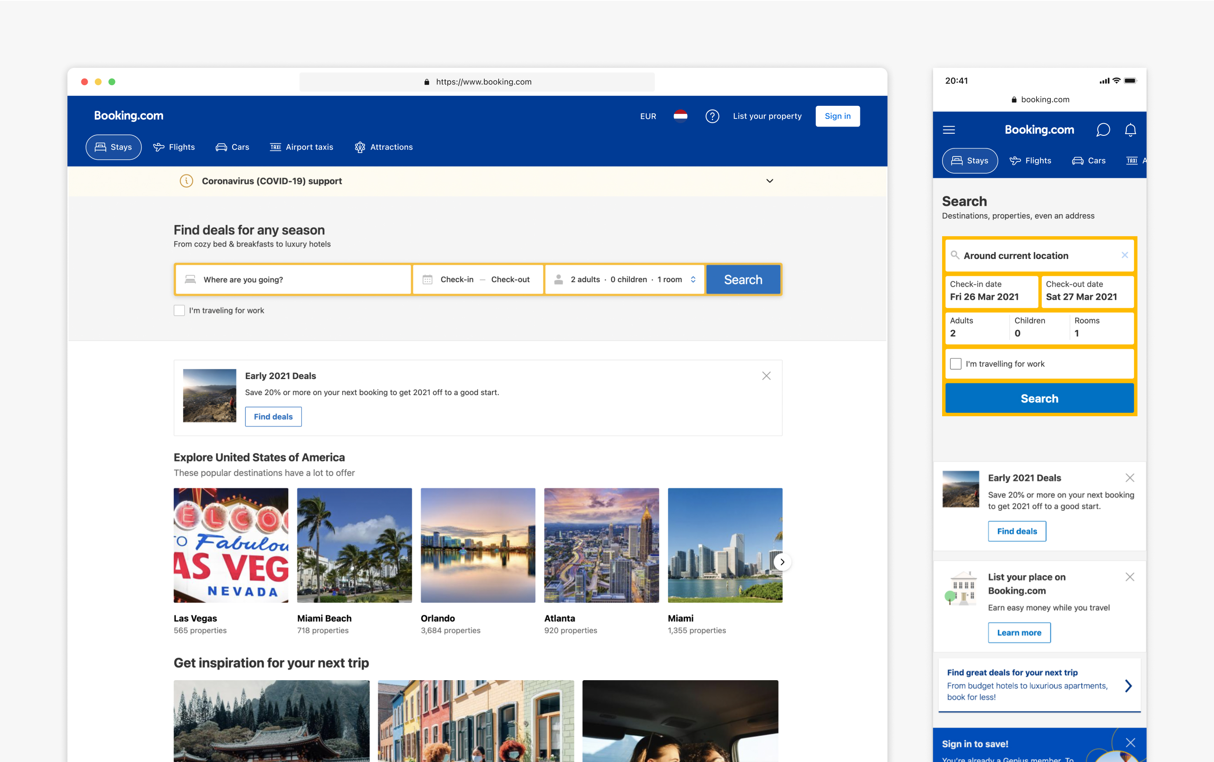The image size is (1214, 762).
Task: Click the desktop browser URL bar
Action: point(477,82)
